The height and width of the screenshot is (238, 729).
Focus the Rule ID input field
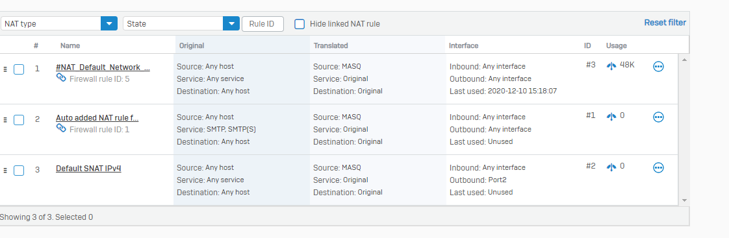click(262, 23)
